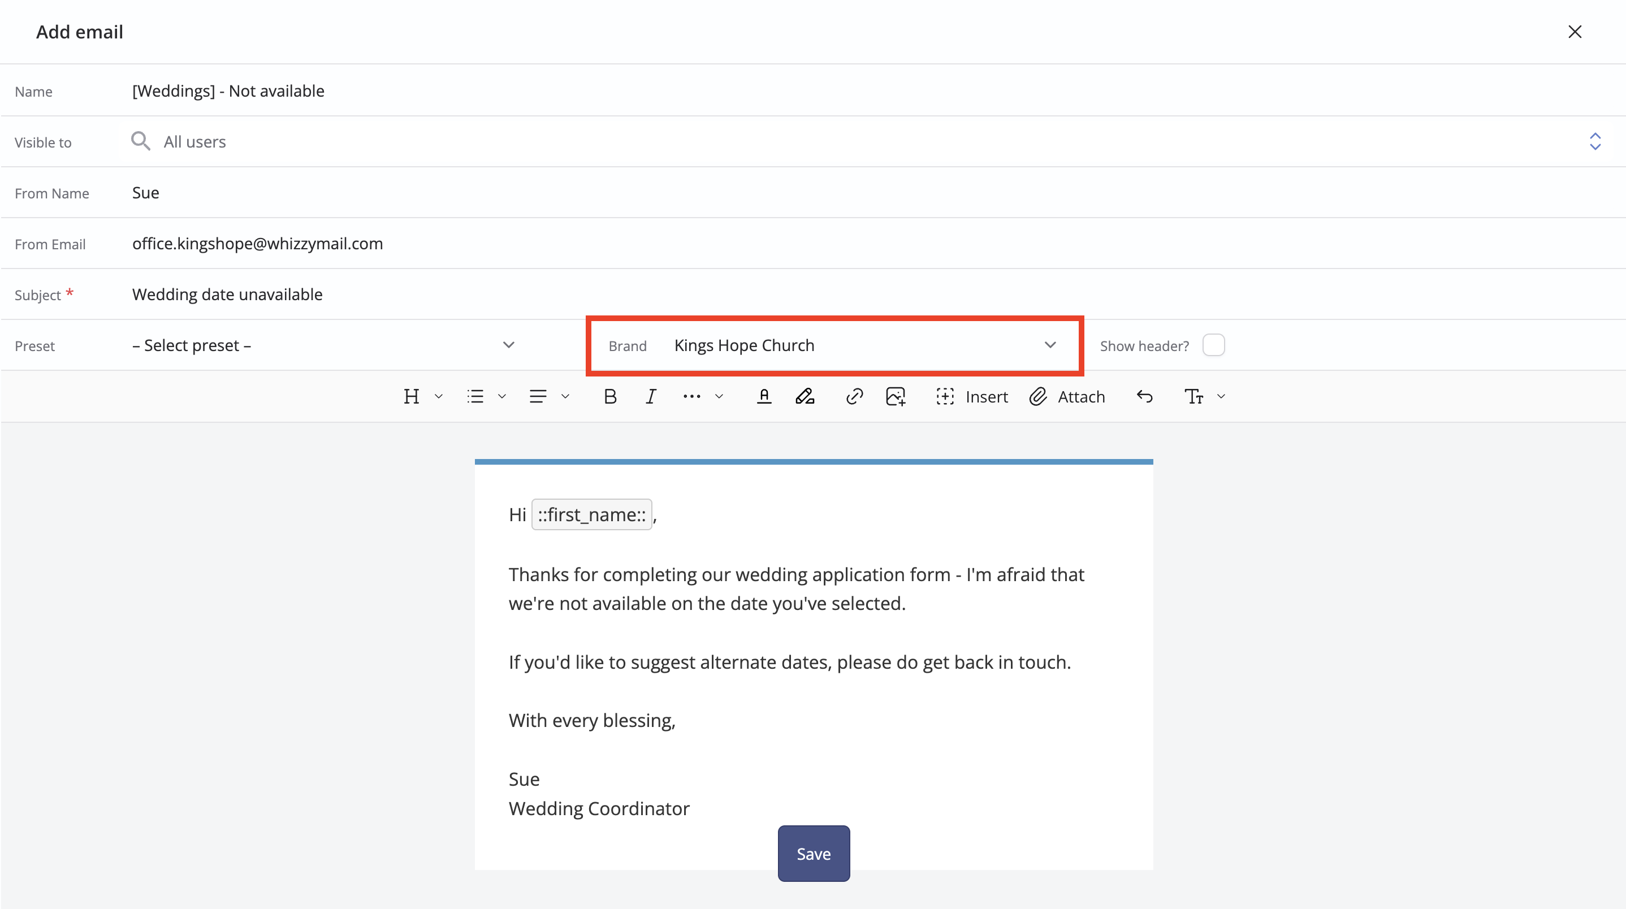Undo the last edit
The width and height of the screenshot is (1626, 909).
(x=1144, y=396)
